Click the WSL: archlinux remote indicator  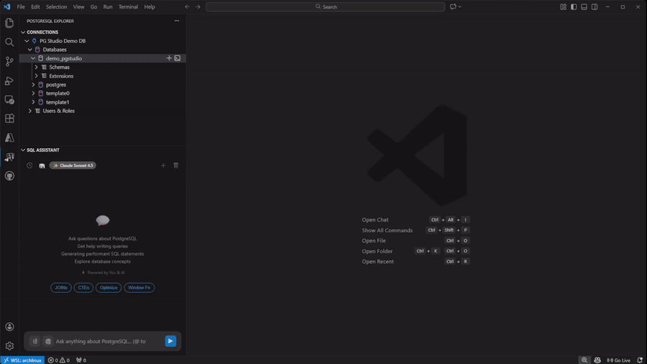[22, 360]
